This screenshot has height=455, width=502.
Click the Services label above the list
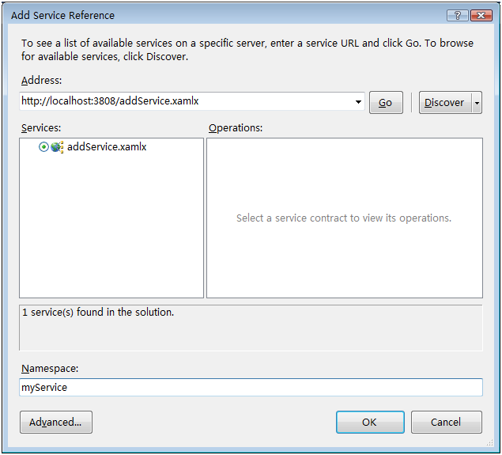(41, 128)
